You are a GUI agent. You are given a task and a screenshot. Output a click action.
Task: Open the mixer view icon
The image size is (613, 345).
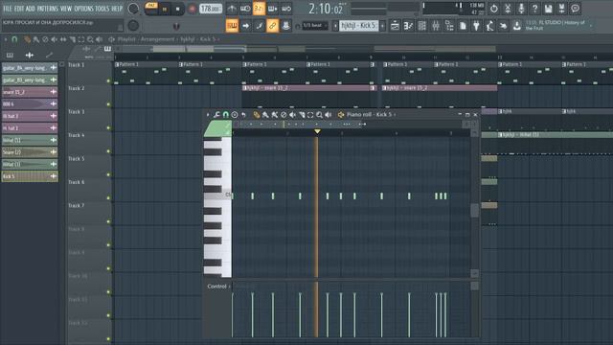click(x=436, y=26)
